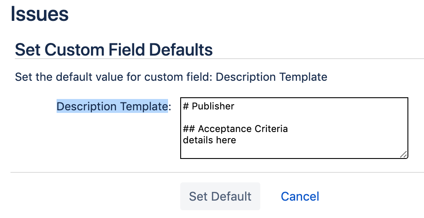
Task: Click the word 'Publisher' in the textarea
Action: click(x=213, y=106)
